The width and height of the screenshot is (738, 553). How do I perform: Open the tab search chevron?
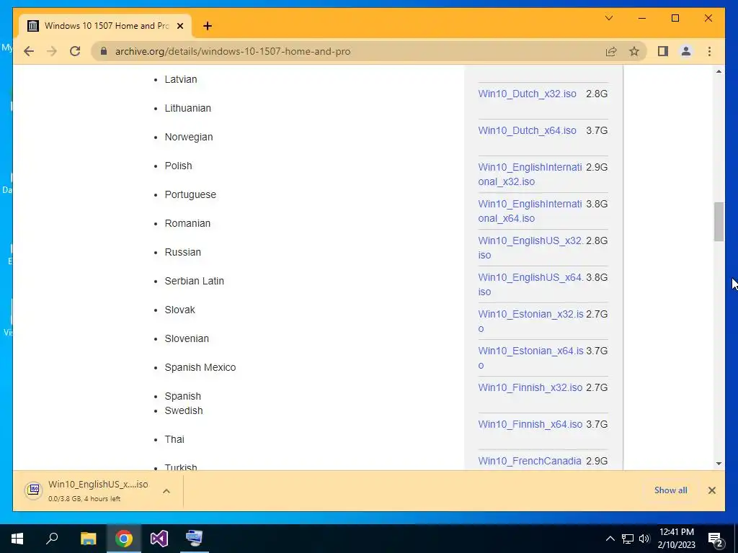[608, 18]
